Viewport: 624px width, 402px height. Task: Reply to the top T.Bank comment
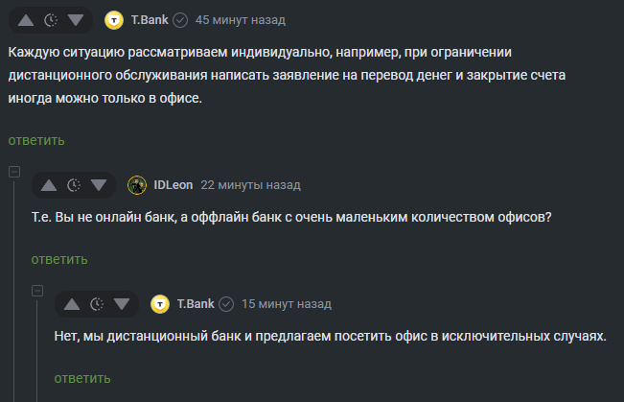[36, 140]
